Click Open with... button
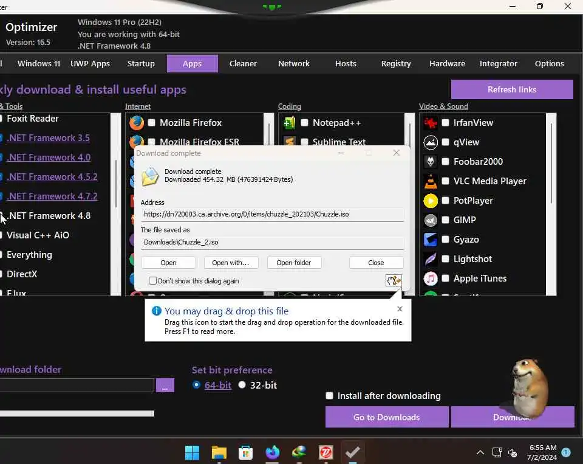The height and width of the screenshot is (464, 583). click(x=230, y=263)
